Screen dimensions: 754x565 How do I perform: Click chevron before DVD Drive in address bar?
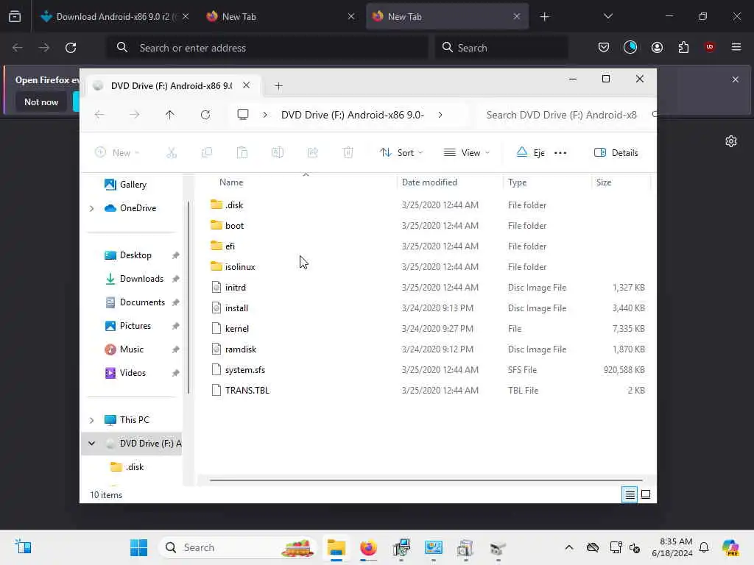pyautogui.click(x=265, y=115)
